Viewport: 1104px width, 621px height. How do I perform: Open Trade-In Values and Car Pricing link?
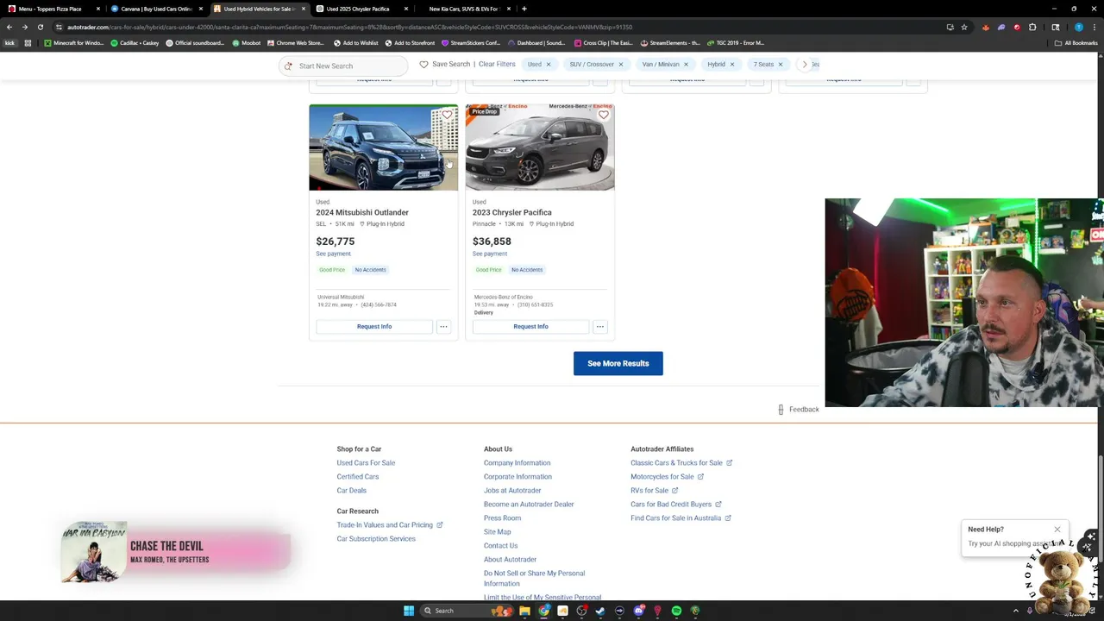(x=390, y=525)
